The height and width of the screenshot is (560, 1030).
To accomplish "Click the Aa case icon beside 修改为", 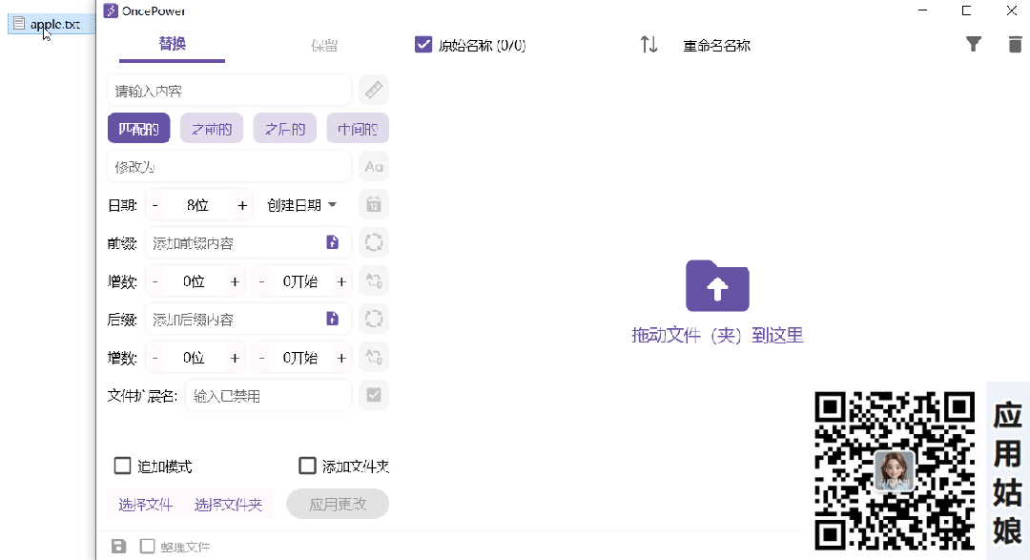I will pyautogui.click(x=374, y=167).
